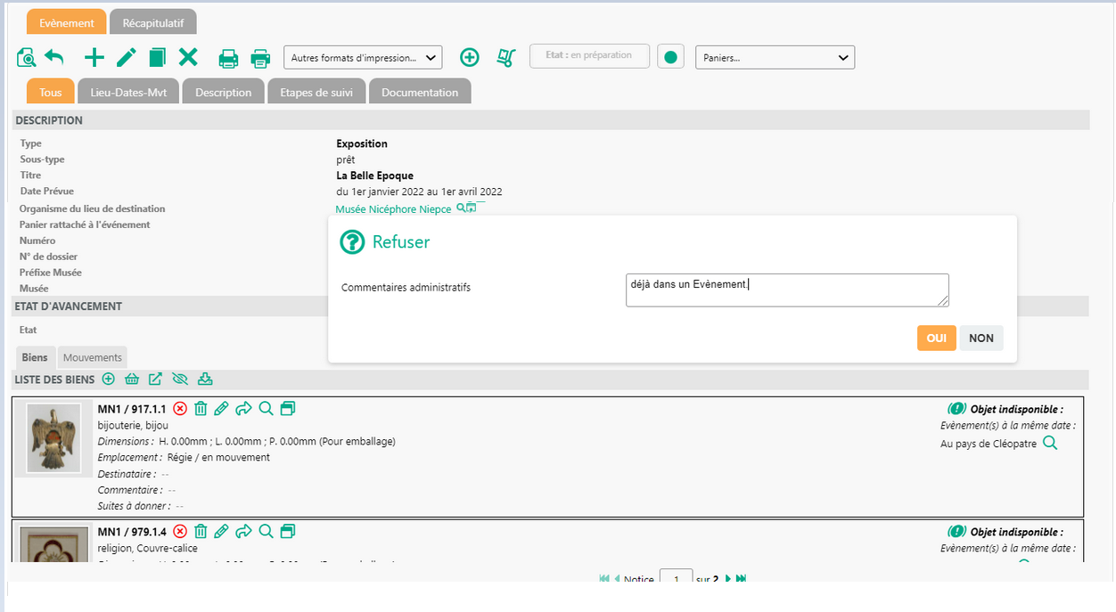Click the hand-truck movement icon in toolbar
The image size is (1116, 612).
506,58
